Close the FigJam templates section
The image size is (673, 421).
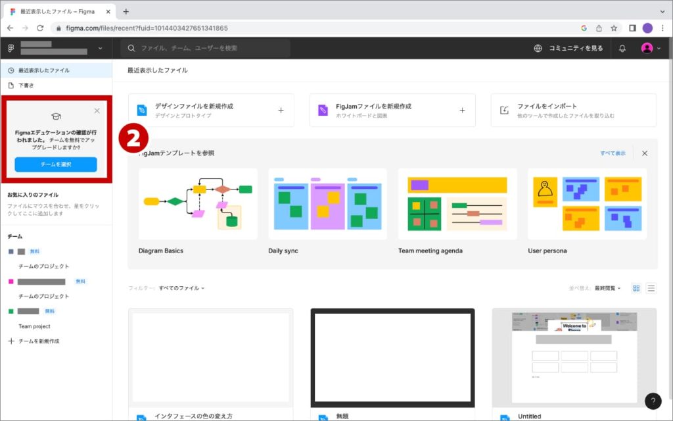645,153
